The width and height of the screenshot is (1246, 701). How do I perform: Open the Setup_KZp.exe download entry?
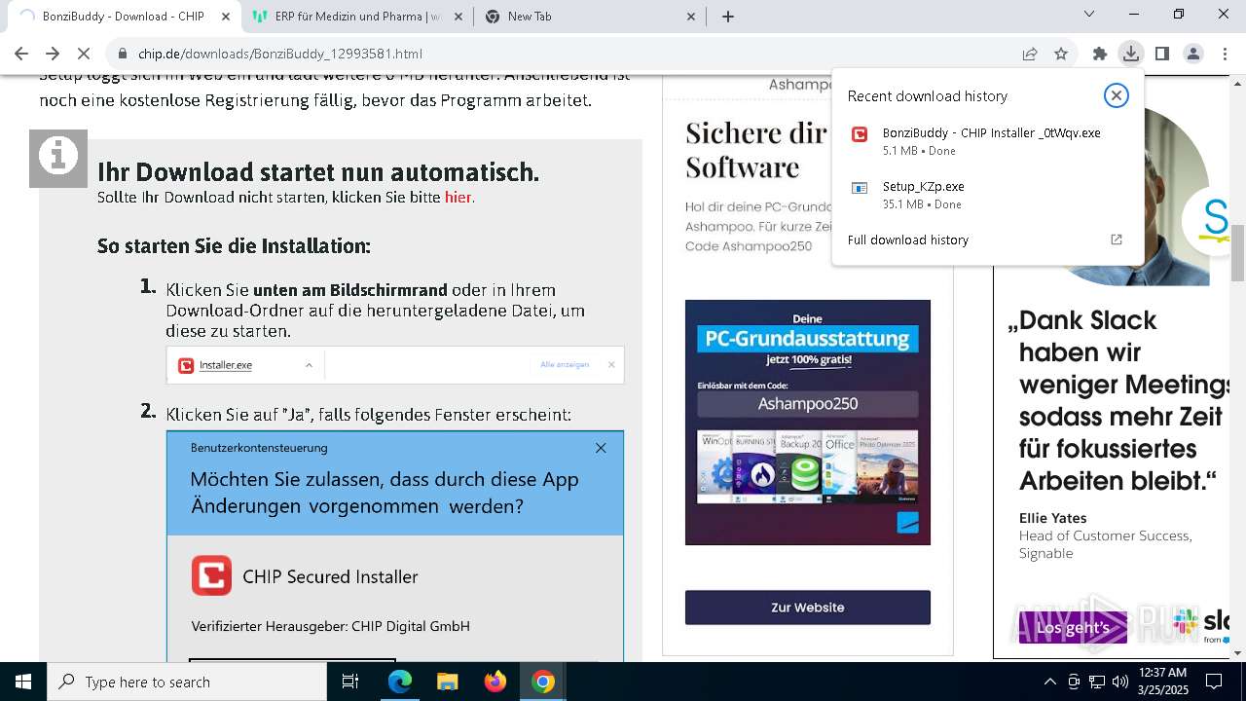(988, 195)
